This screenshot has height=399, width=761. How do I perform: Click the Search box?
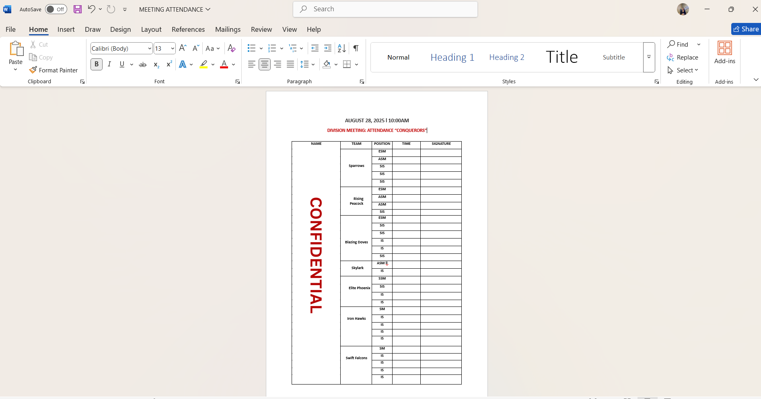click(385, 9)
